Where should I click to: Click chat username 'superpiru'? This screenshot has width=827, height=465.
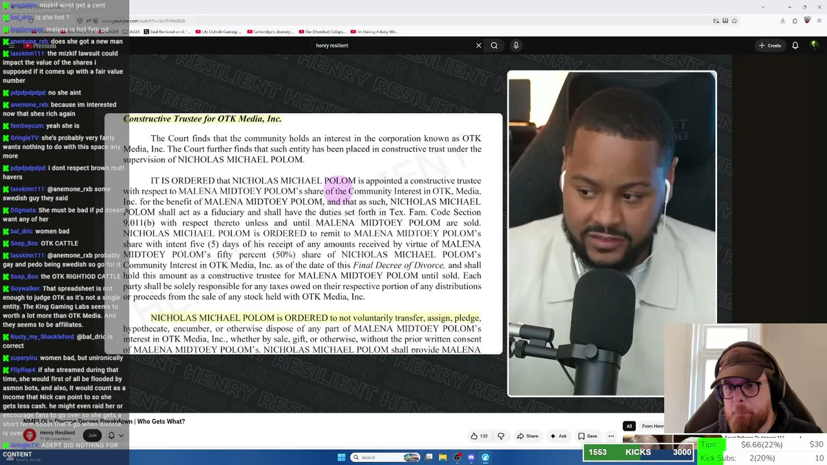(24, 358)
